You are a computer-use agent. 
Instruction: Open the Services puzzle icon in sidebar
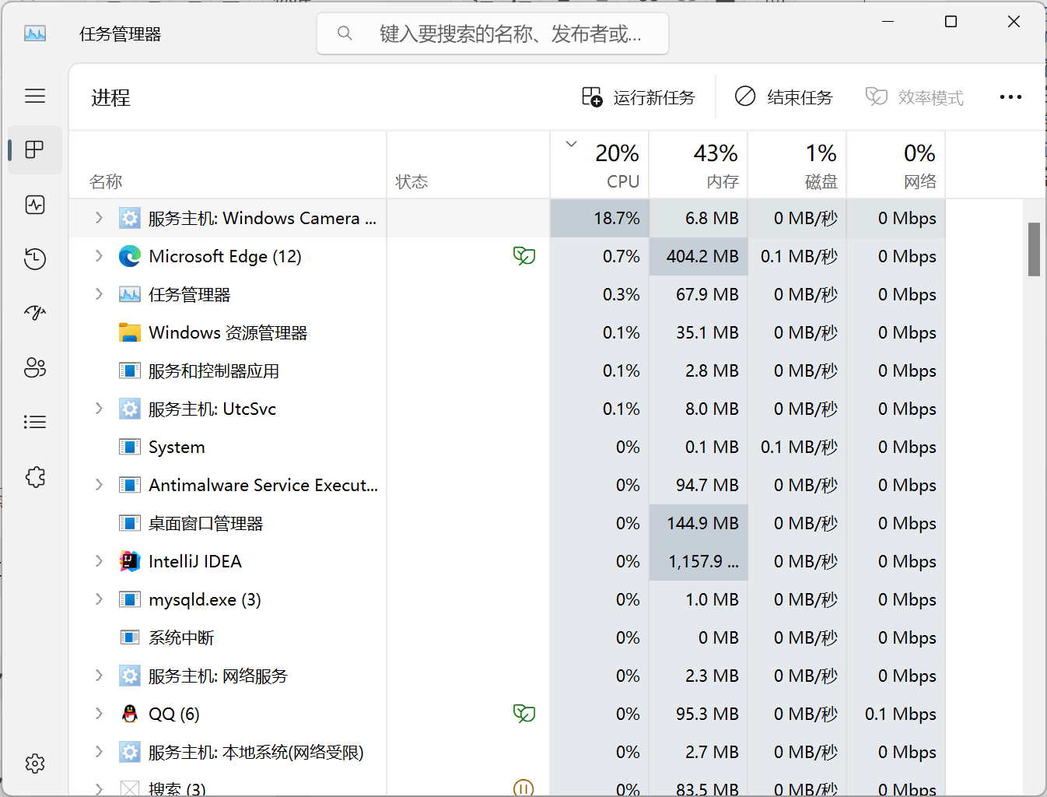[x=35, y=476]
